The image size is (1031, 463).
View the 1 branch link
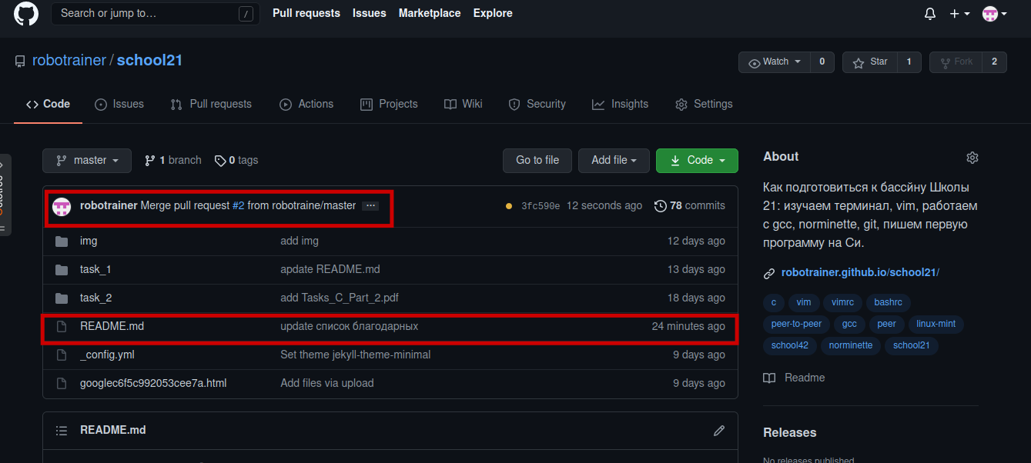(173, 161)
